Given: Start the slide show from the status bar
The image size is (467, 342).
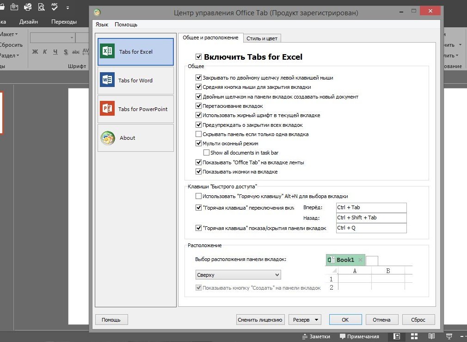Looking at the screenshot, I should coord(449,336).
